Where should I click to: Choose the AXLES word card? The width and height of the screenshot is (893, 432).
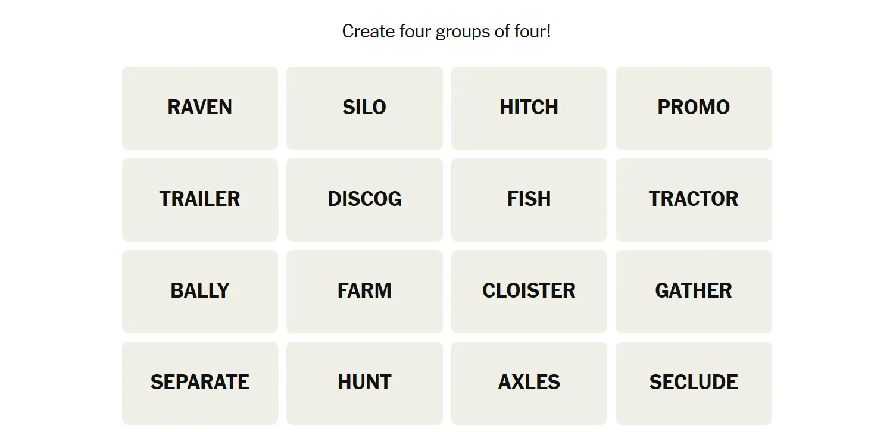point(529,383)
